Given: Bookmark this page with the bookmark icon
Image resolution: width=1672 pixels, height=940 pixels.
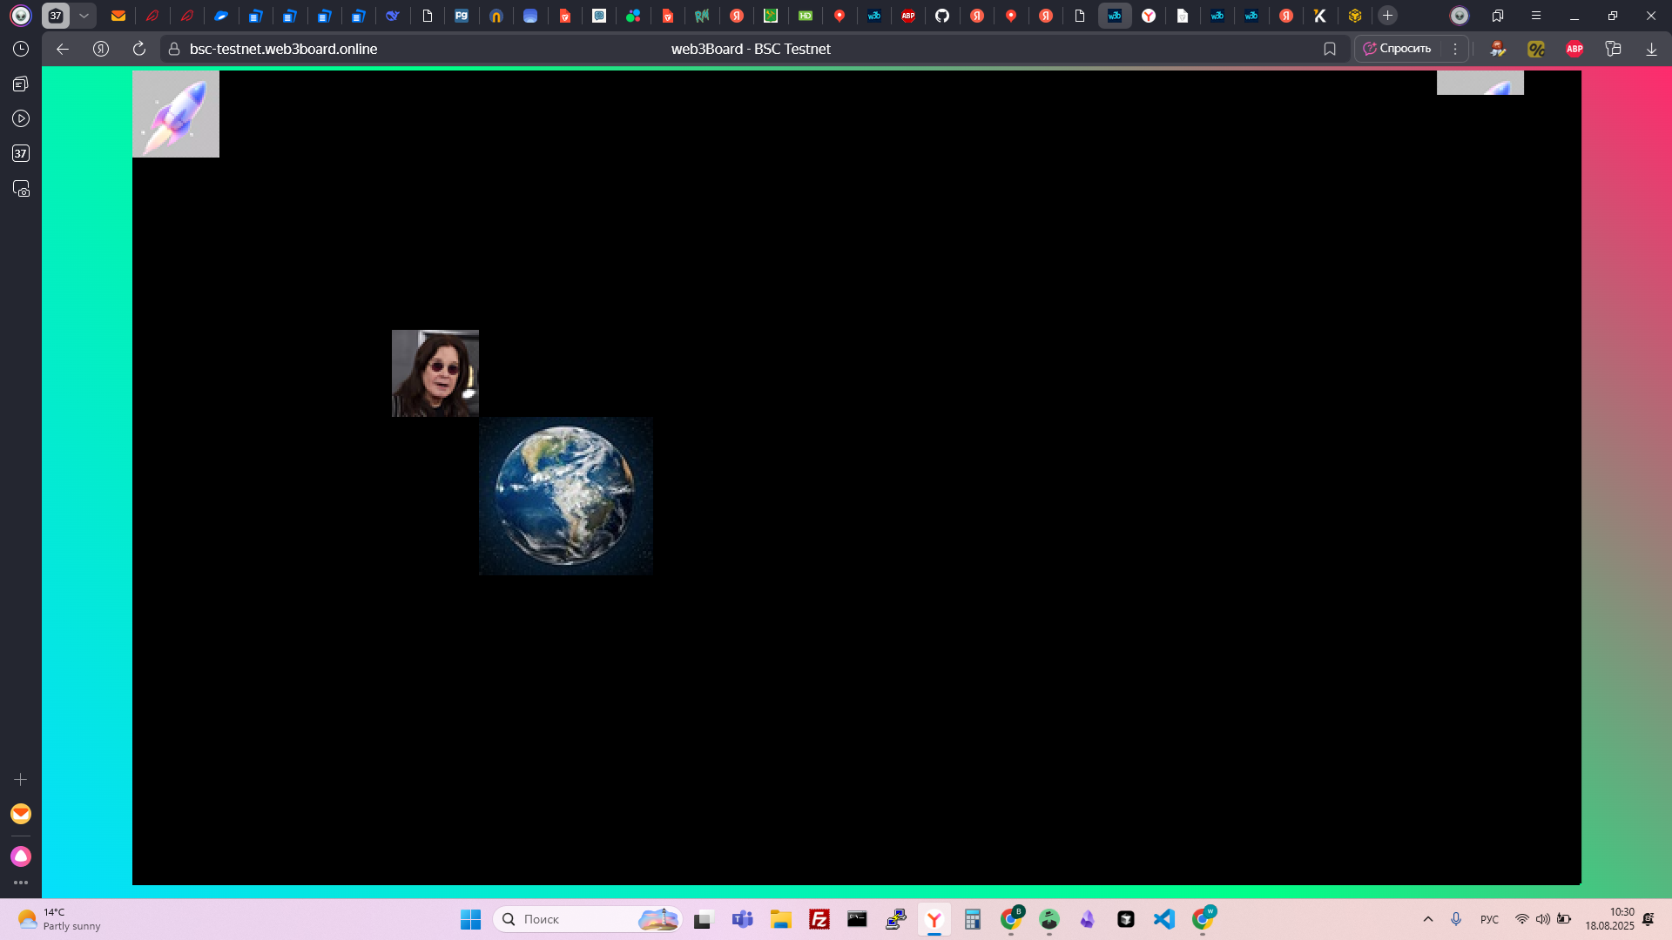Looking at the screenshot, I should pos(1330,50).
